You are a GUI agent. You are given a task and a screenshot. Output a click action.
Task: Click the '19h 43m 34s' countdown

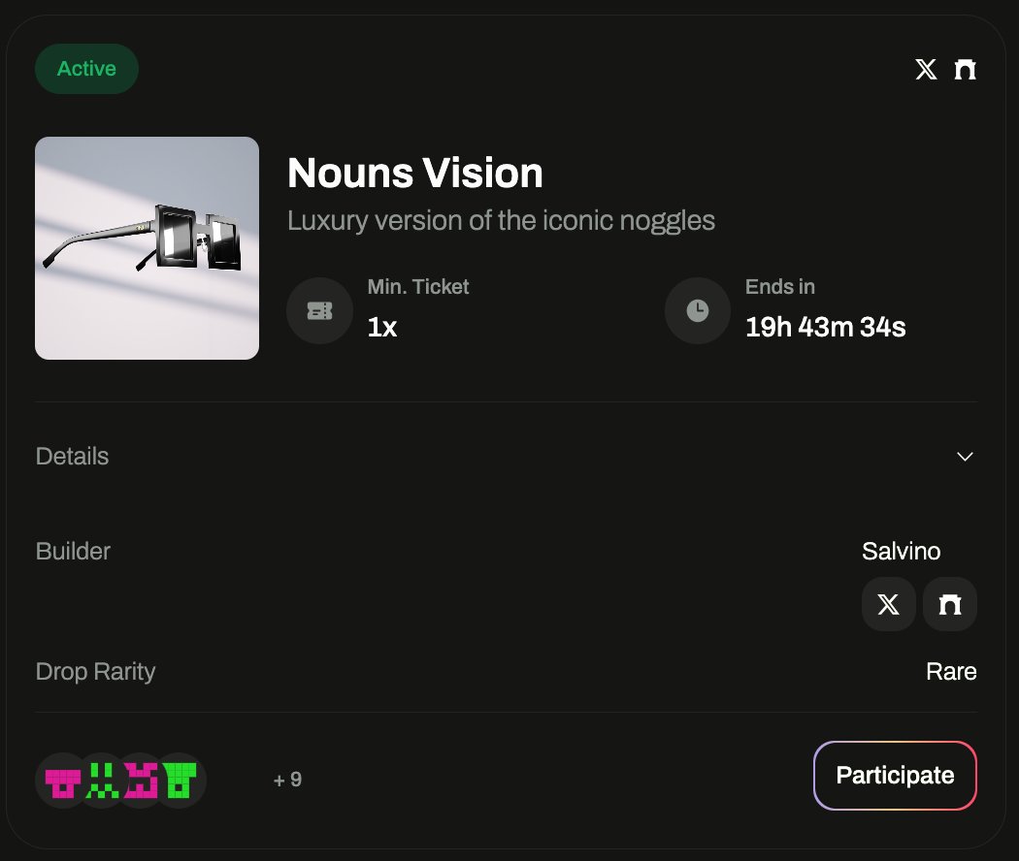[x=825, y=328]
